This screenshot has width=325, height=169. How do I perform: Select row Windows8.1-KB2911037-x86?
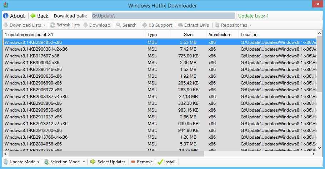[160, 117]
